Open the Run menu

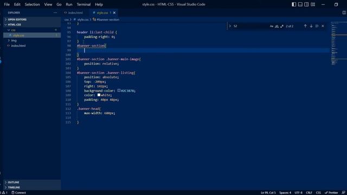coord(69,4)
